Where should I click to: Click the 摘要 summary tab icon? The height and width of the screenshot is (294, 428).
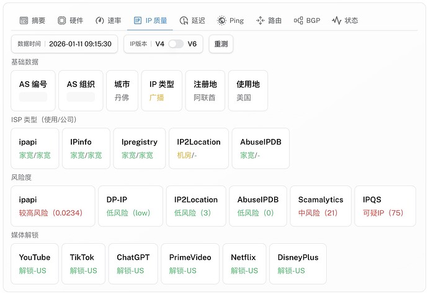click(24, 20)
